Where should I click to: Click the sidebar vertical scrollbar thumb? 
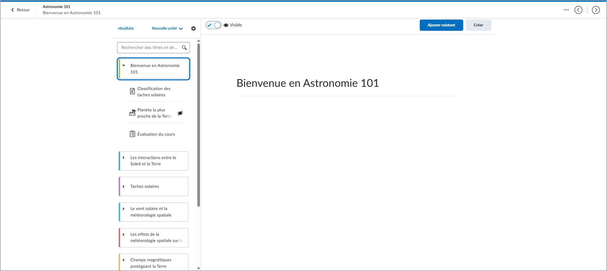199,125
